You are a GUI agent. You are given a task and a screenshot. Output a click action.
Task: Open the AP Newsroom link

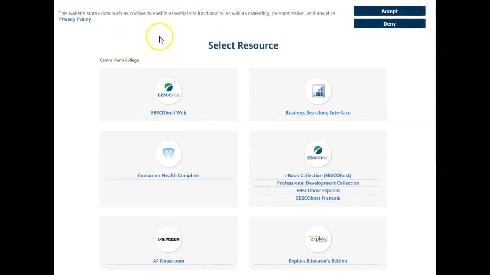[x=168, y=261]
